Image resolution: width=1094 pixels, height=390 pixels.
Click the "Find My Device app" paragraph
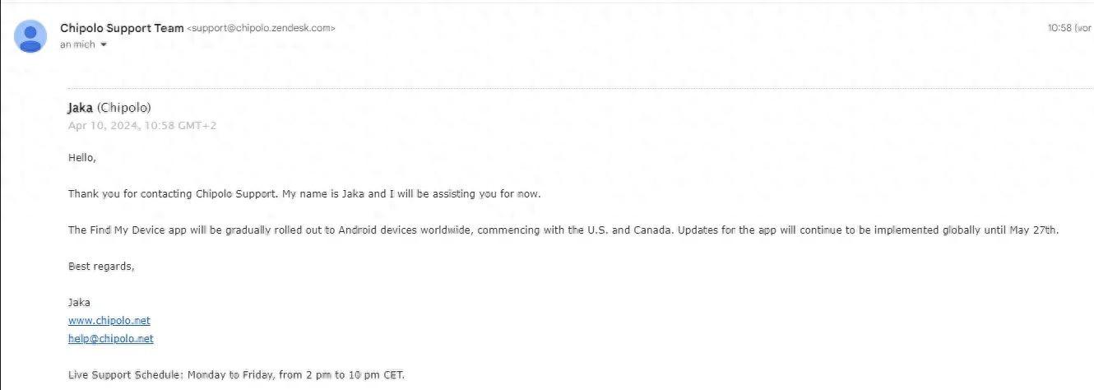pyautogui.click(x=563, y=230)
